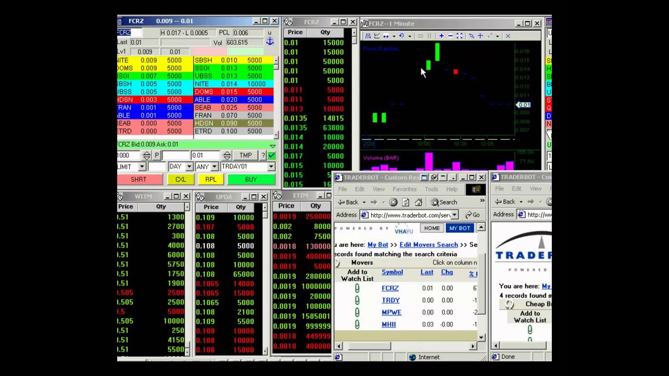669x376 pixels.
Task: Open the FCRZ symbol link in the Movers table
Action: (x=390, y=288)
